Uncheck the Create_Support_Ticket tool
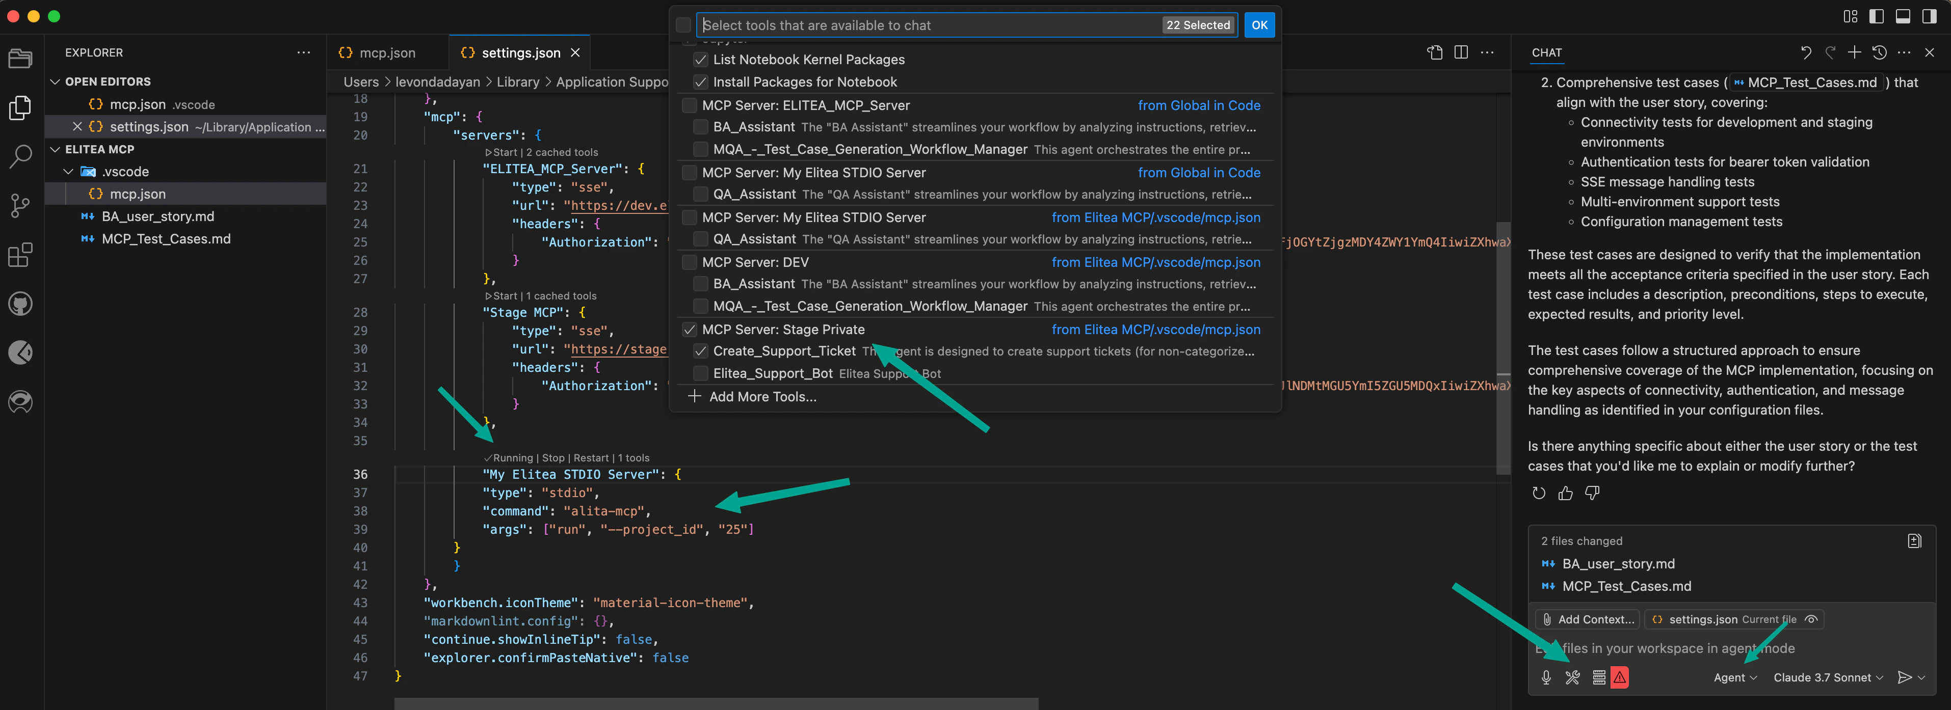This screenshot has width=1951, height=710. pyautogui.click(x=701, y=351)
